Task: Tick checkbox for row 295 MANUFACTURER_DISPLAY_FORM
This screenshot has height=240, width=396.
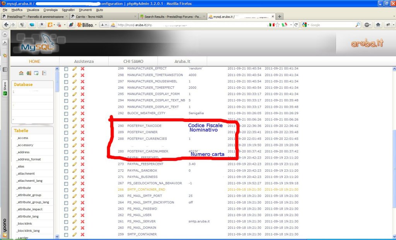Action: coord(66,94)
